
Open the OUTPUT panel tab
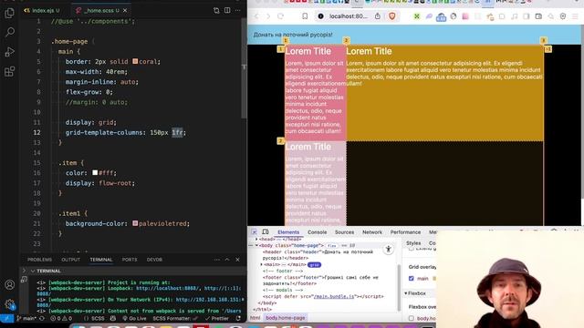coord(70,260)
